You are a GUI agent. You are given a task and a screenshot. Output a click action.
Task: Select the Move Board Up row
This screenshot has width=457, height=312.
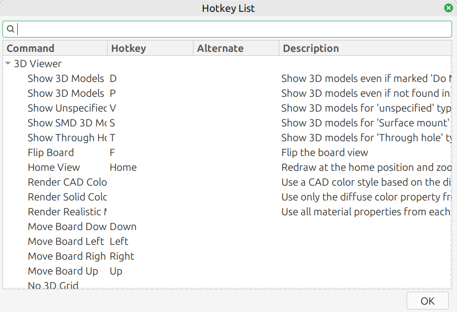tap(228, 271)
